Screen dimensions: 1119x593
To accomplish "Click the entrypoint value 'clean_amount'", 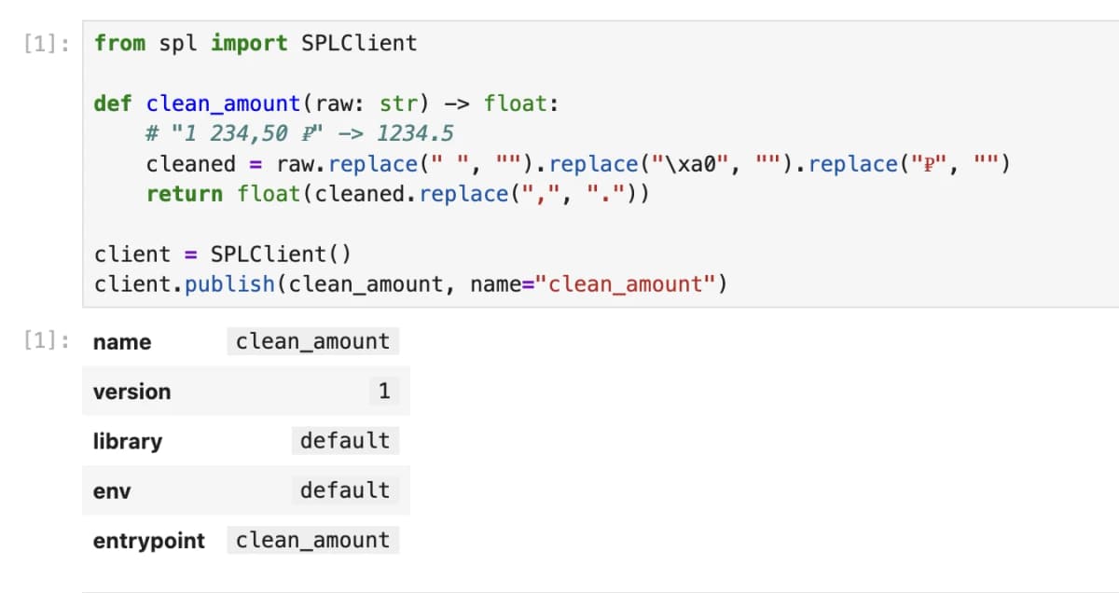I will (312, 541).
